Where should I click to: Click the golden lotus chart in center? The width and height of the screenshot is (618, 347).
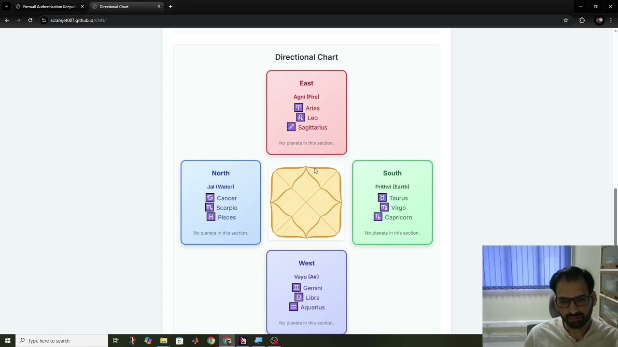pyautogui.click(x=306, y=202)
